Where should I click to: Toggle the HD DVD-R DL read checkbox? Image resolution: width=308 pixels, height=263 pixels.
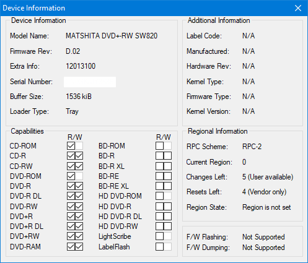(x=159, y=217)
